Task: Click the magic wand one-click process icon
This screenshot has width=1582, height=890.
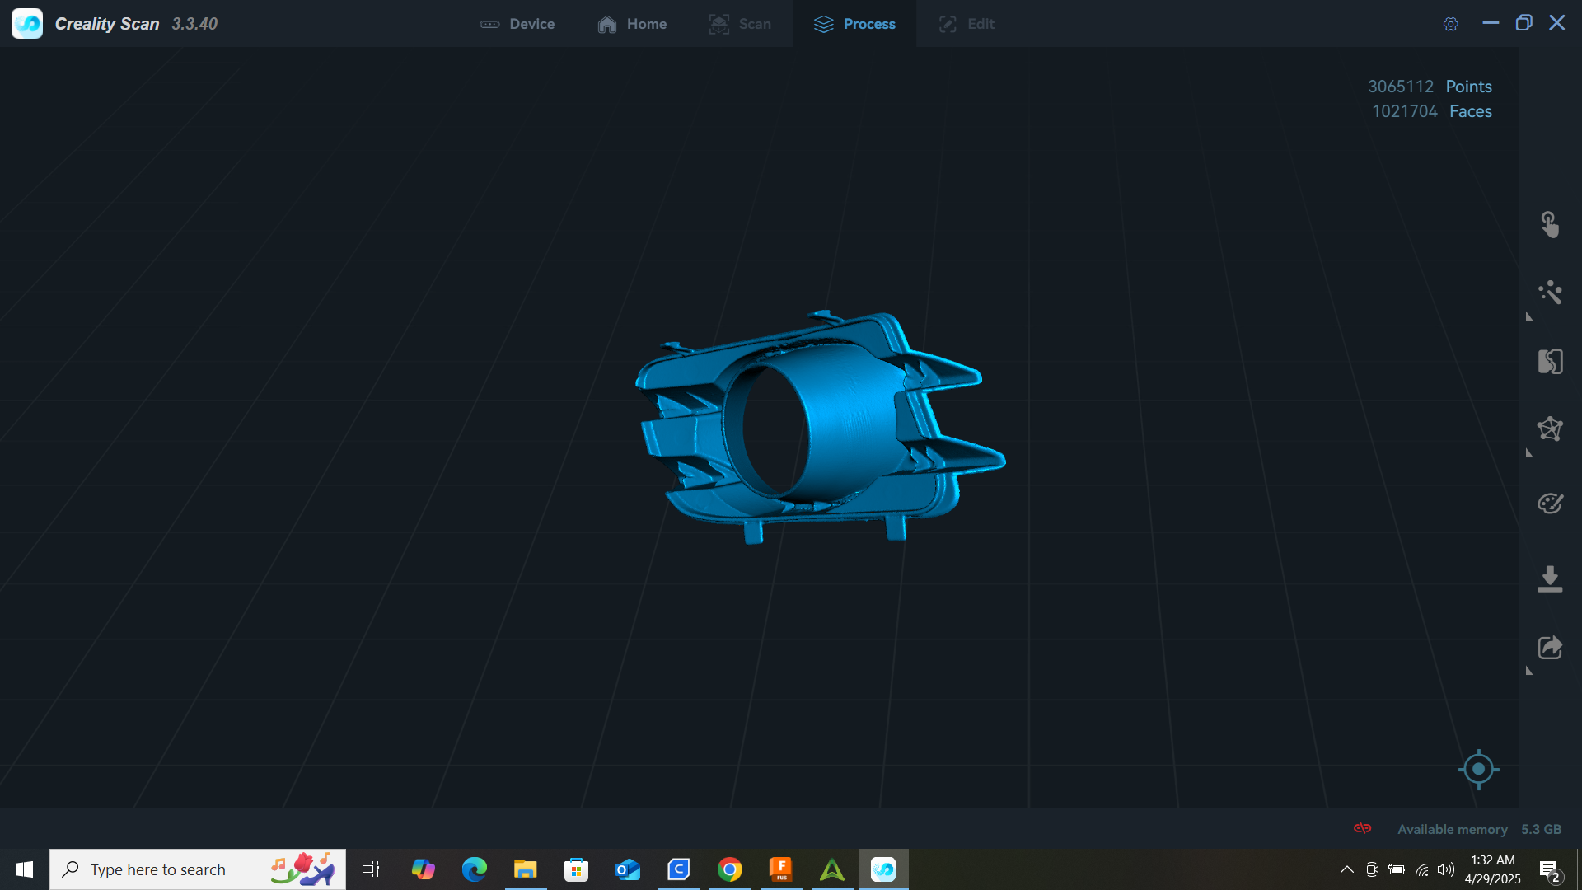Action: (x=1550, y=293)
